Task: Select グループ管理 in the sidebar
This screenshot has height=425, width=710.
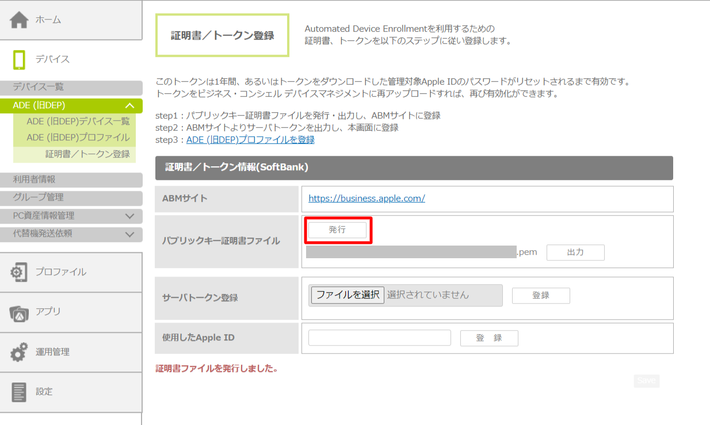Action: 39,197
